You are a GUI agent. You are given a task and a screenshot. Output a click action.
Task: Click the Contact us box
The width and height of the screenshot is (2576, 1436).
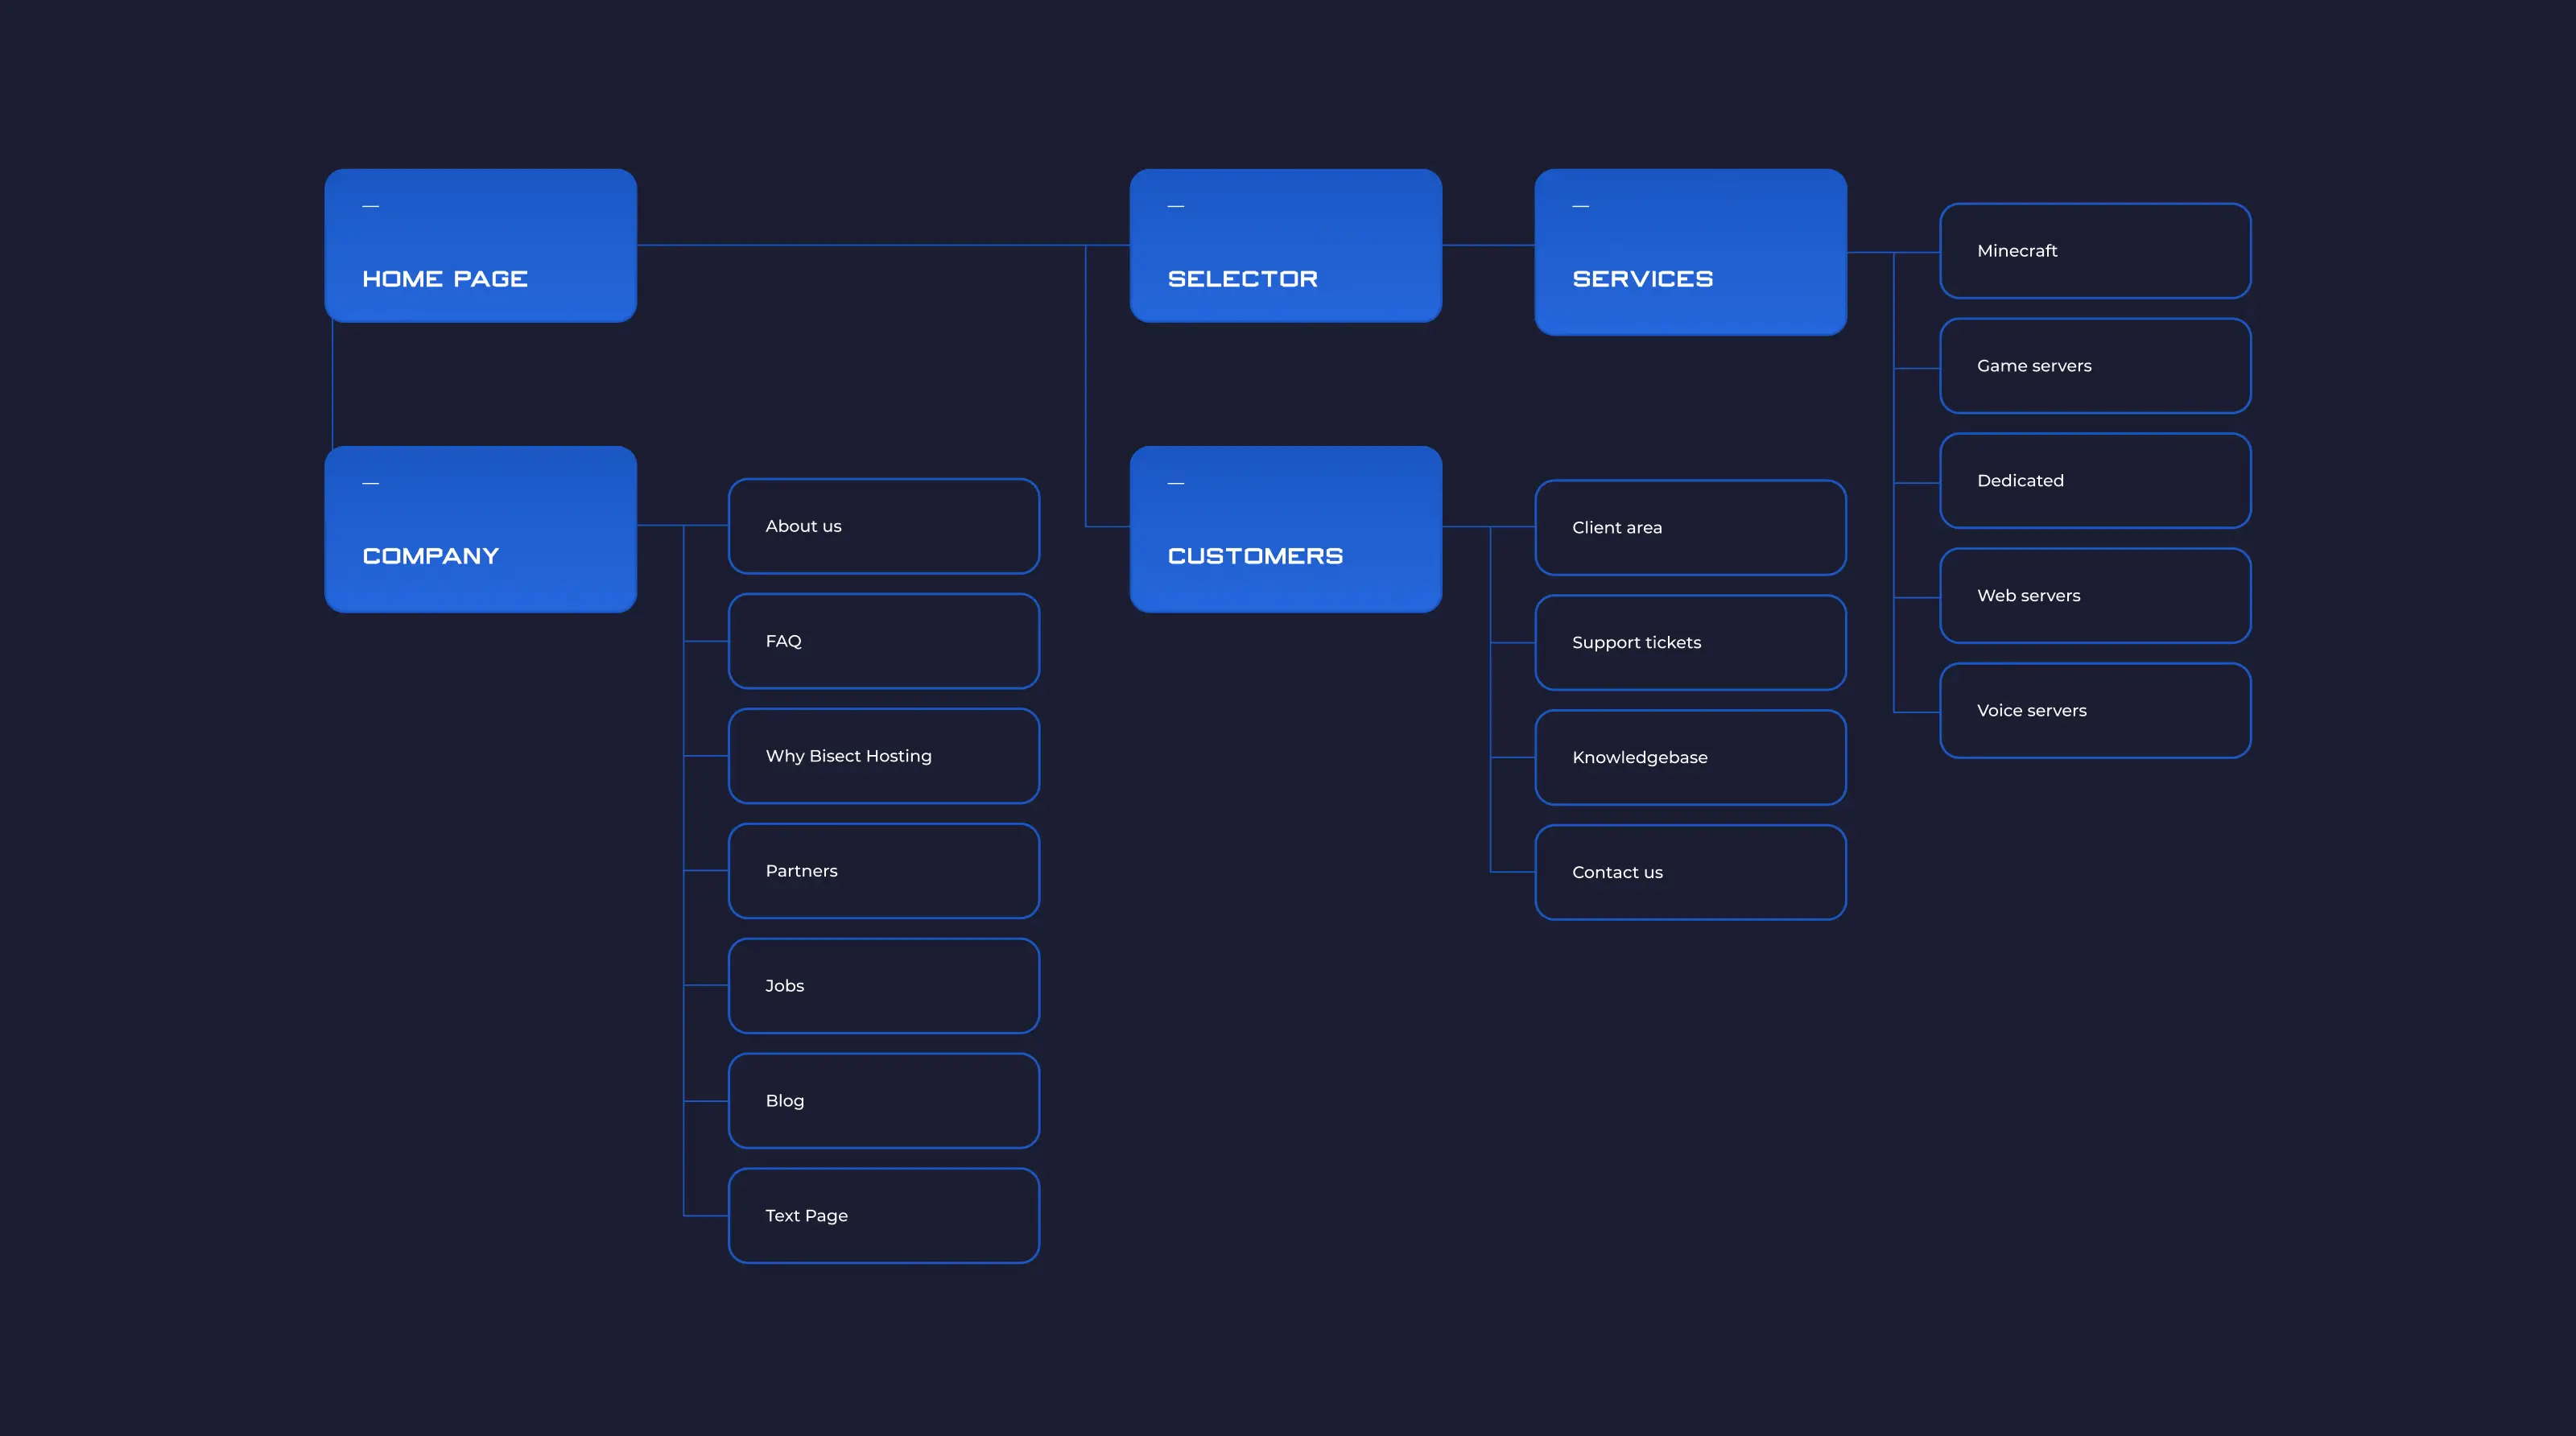pos(1690,873)
